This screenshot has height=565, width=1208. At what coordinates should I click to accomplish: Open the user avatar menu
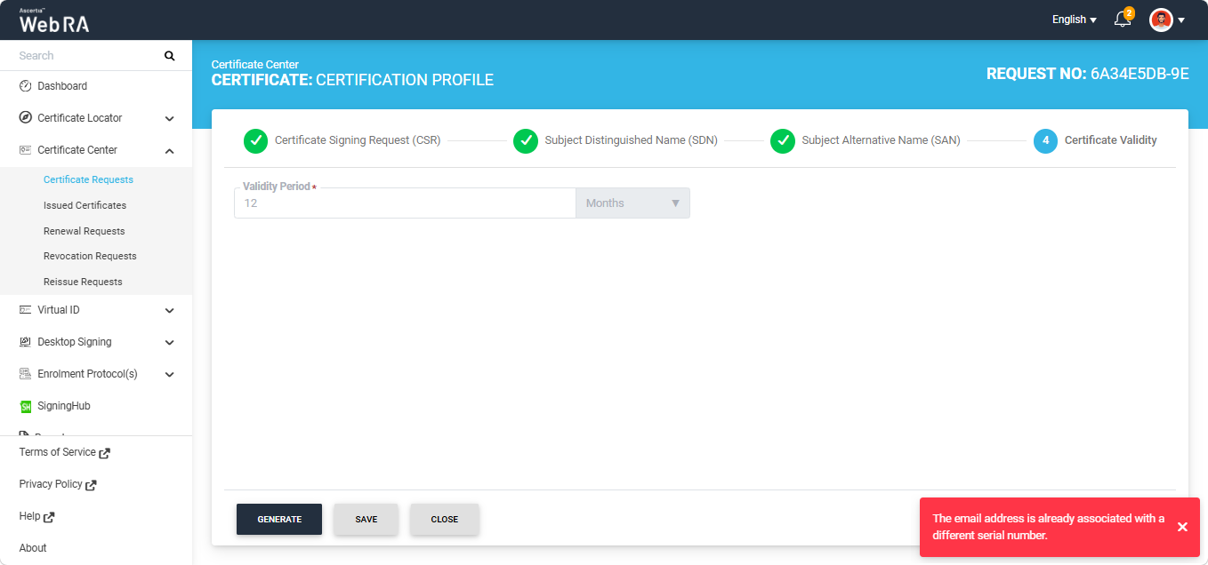point(1161,20)
